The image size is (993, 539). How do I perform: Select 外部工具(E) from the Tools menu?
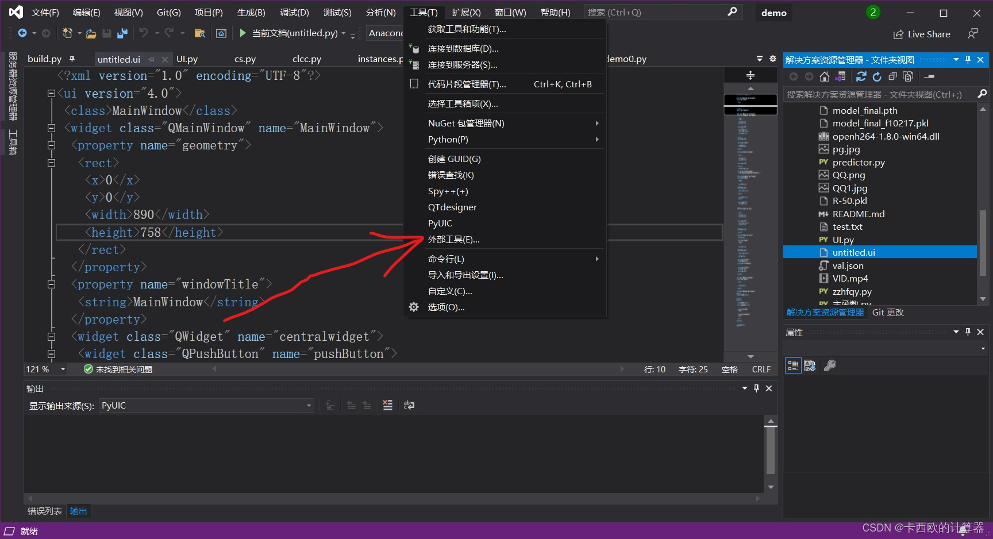(453, 239)
